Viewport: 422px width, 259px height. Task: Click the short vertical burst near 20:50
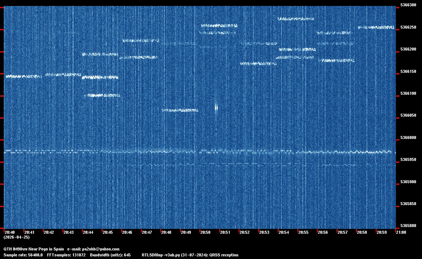tap(216, 107)
